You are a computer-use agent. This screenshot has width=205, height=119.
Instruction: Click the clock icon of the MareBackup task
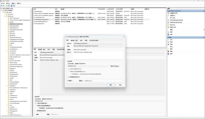click(34, 12)
